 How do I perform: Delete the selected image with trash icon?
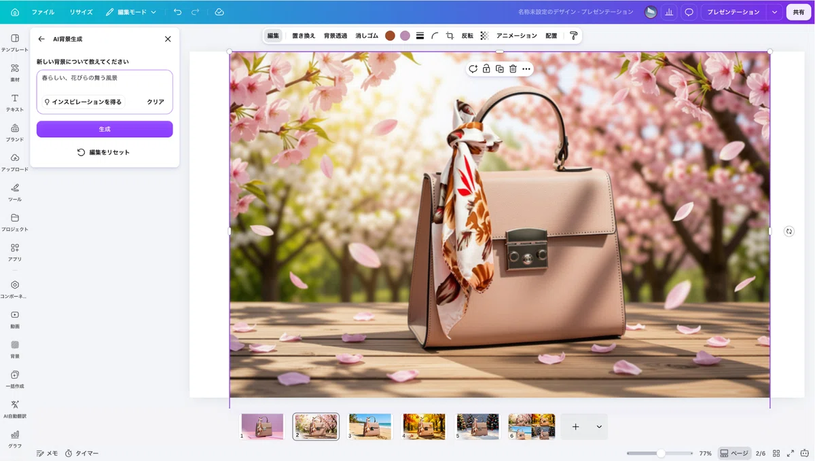pos(513,69)
